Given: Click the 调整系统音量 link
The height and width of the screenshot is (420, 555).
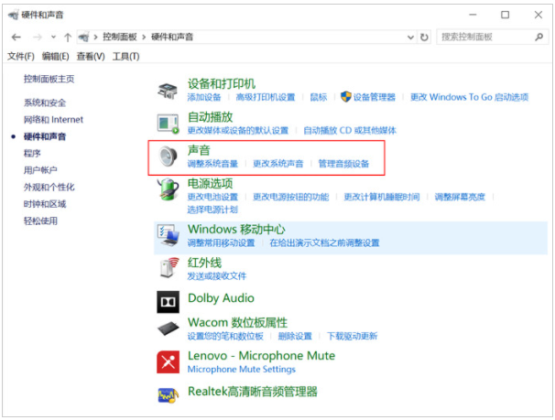Looking at the screenshot, I should tap(212, 164).
